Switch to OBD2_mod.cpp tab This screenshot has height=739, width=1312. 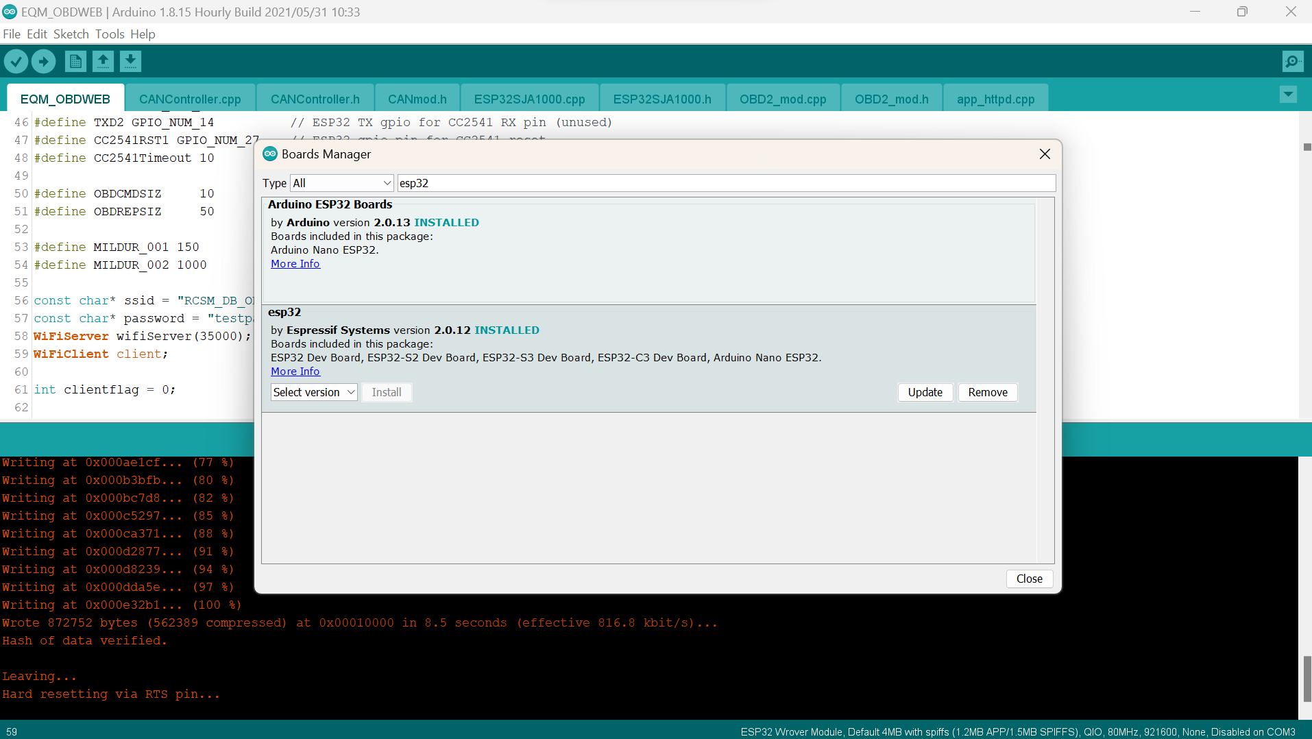pyautogui.click(x=783, y=99)
